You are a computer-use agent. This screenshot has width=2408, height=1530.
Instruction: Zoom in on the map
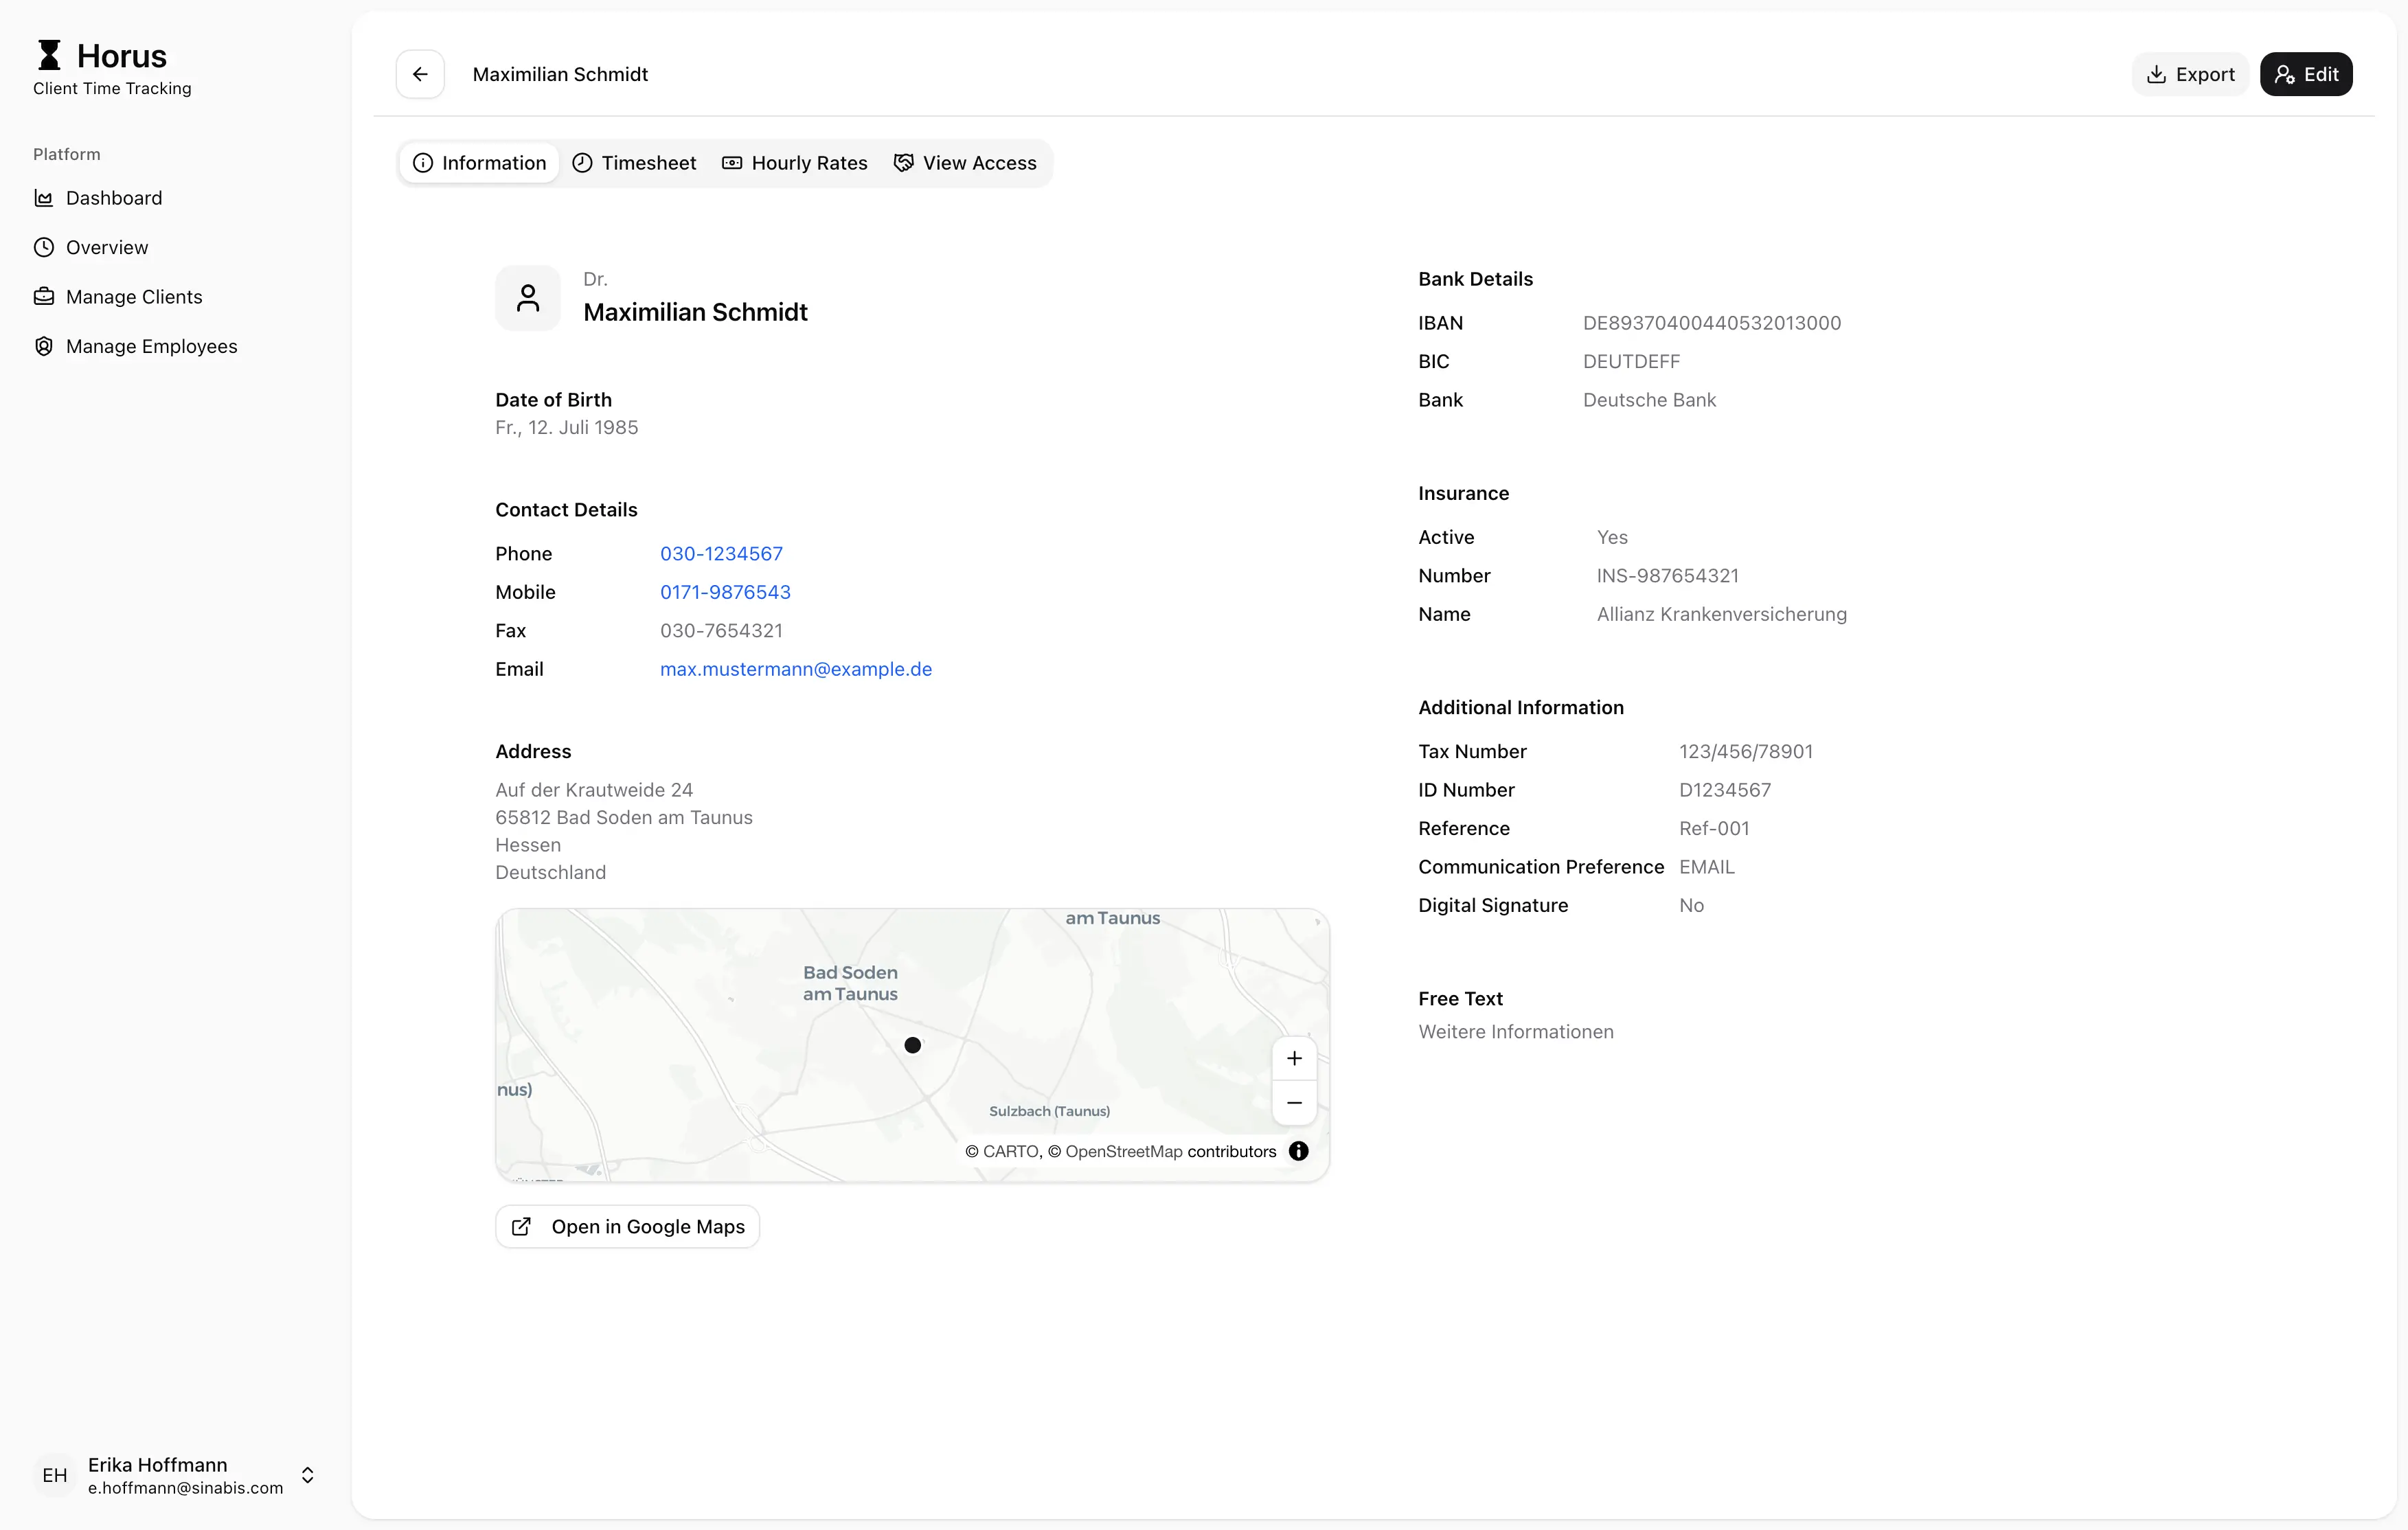1294,1058
